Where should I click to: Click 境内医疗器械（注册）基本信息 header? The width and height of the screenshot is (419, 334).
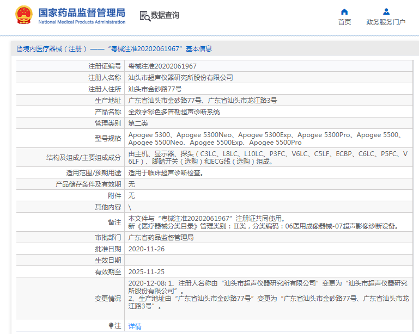pos(117,49)
